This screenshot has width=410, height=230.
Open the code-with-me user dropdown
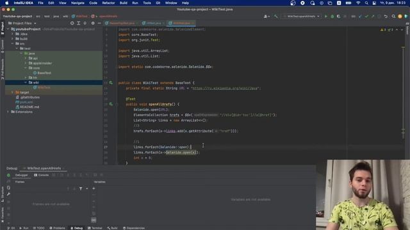point(266,17)
